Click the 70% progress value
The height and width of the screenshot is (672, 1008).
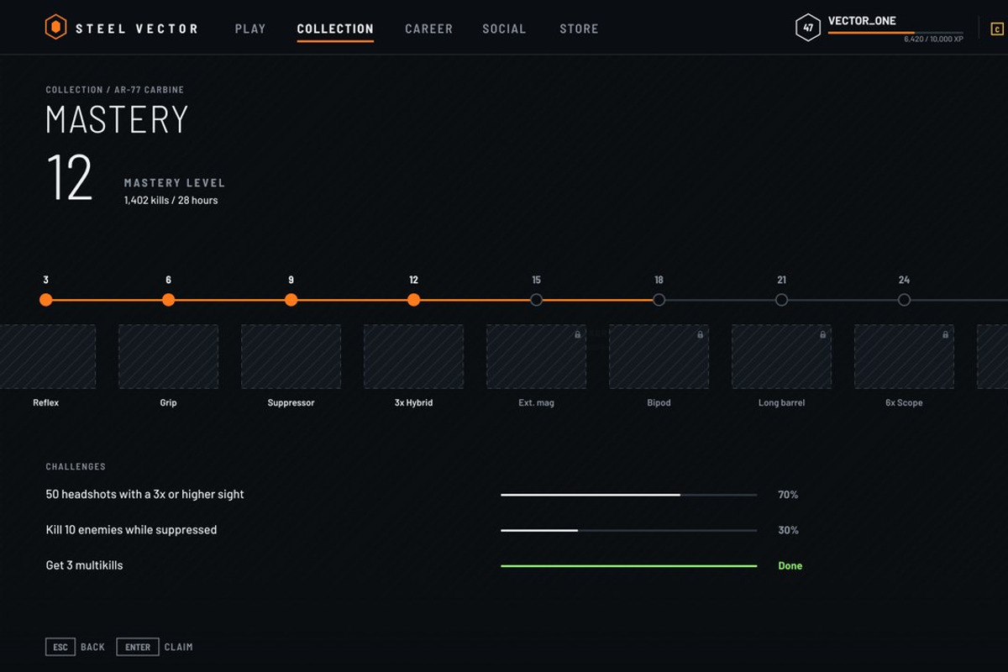tap(788, 495)
